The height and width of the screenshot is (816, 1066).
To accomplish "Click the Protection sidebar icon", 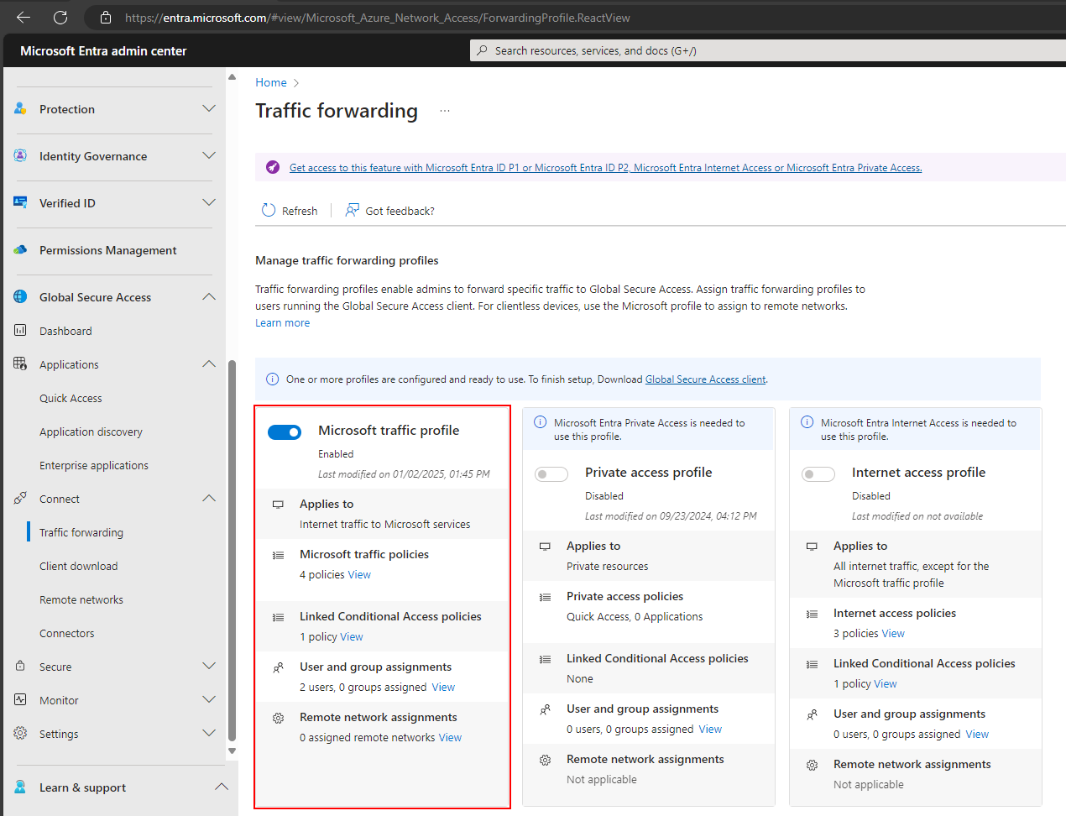I will tap(20, 108).
